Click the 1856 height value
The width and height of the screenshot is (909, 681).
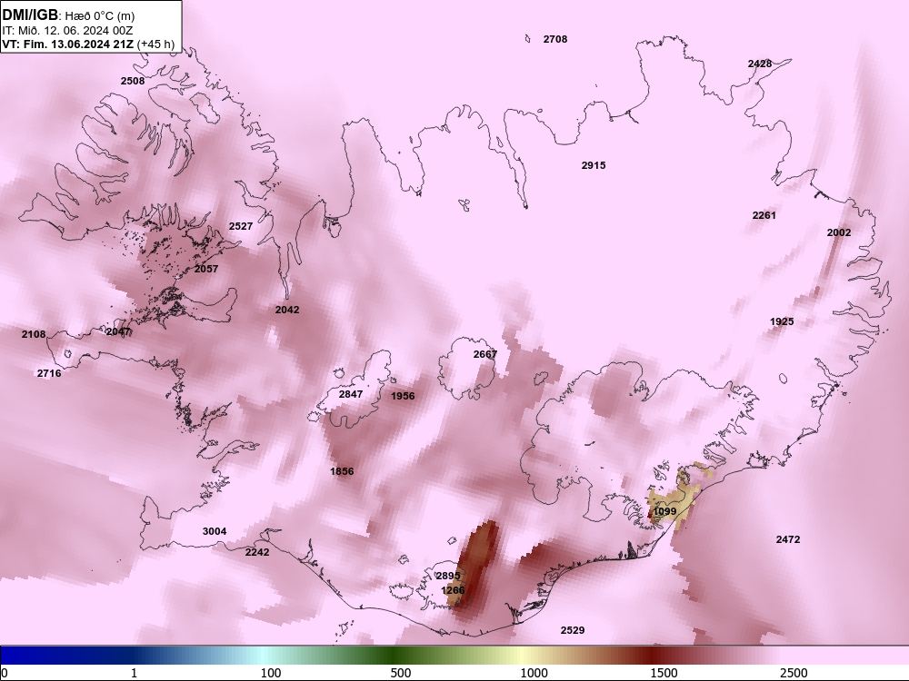[342, 471]
